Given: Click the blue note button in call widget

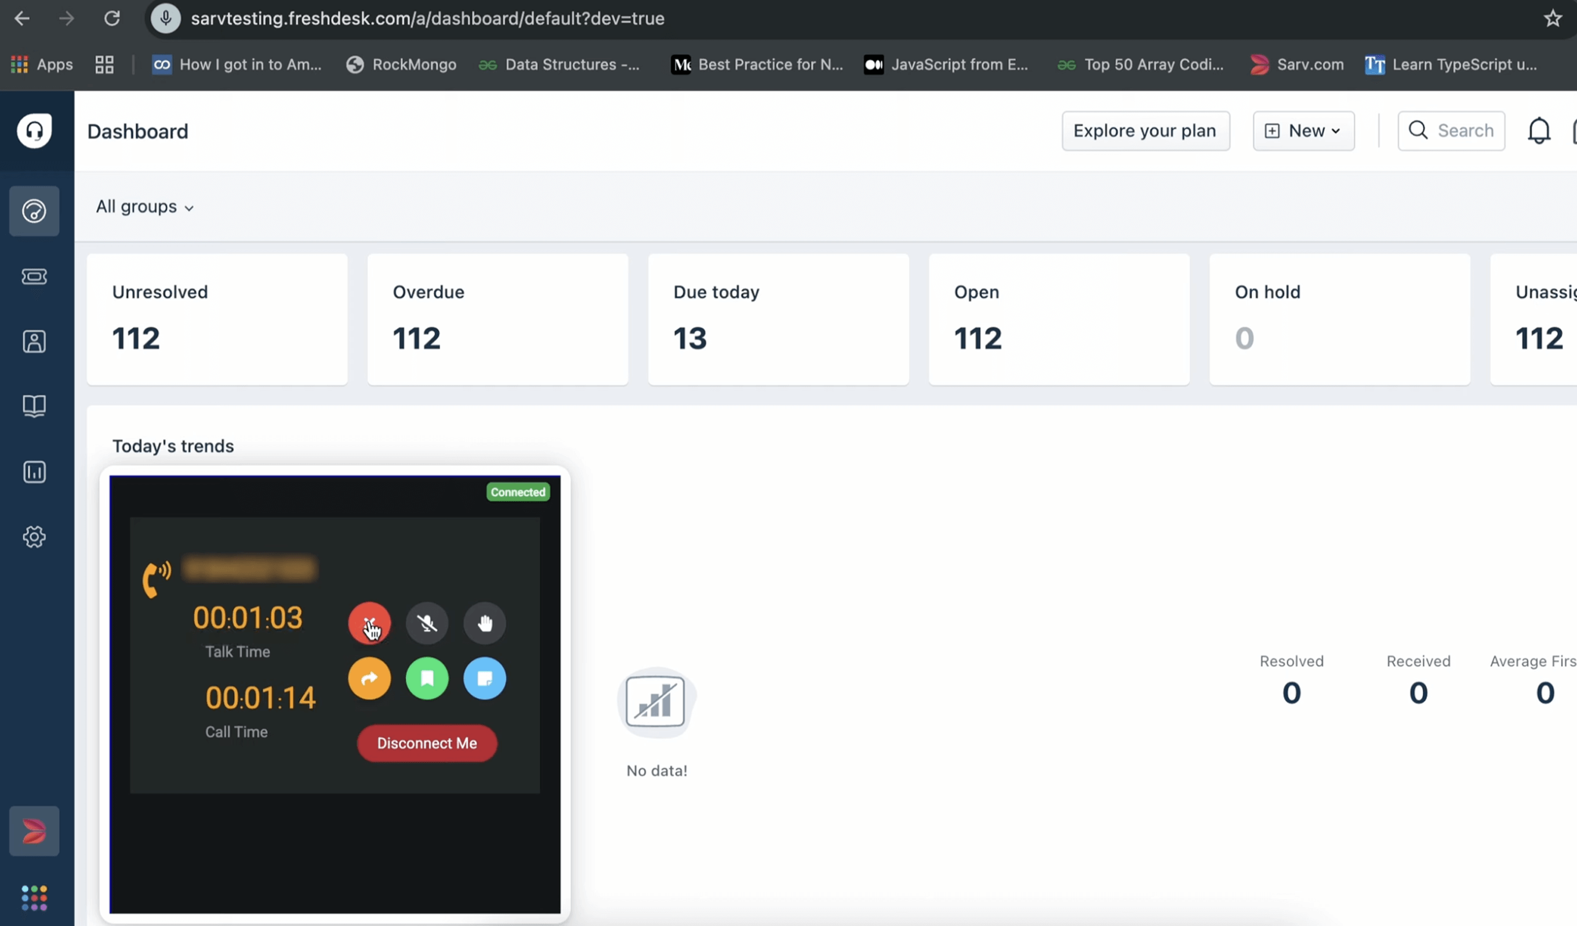Looking at the screenshot, I should click(484, 678).
